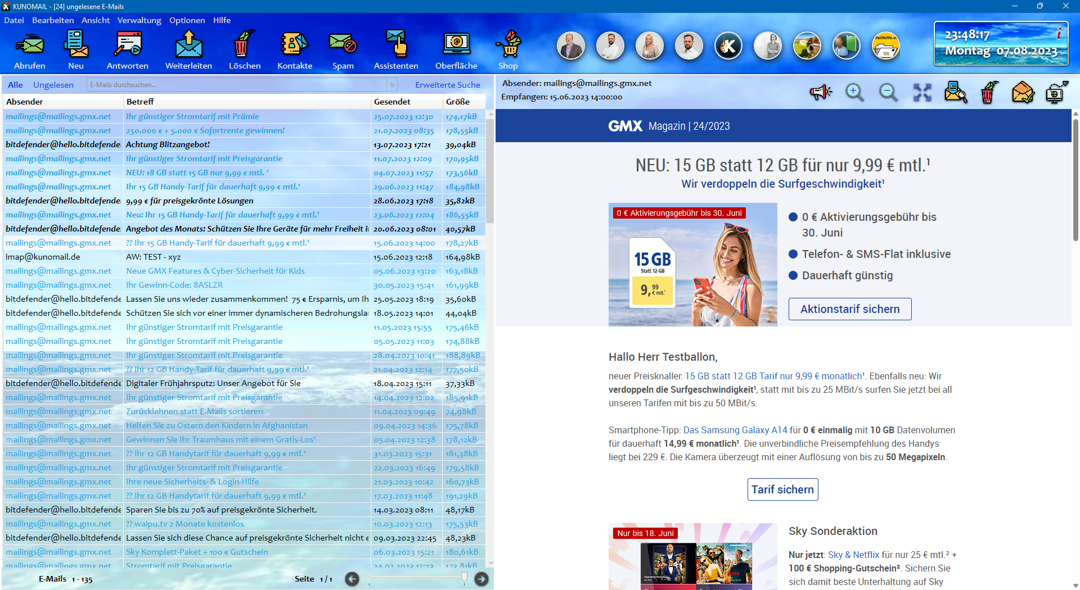Zoom in the email preview
The height and width of the screenshot is (590, 1080).
(x=854, y=92)
